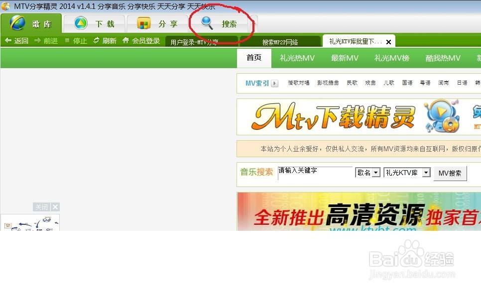Select the 礼光KTV库批量下 page tab
Image resolution: width=481 pixels, height=291 pixels.
coord(355,41)
